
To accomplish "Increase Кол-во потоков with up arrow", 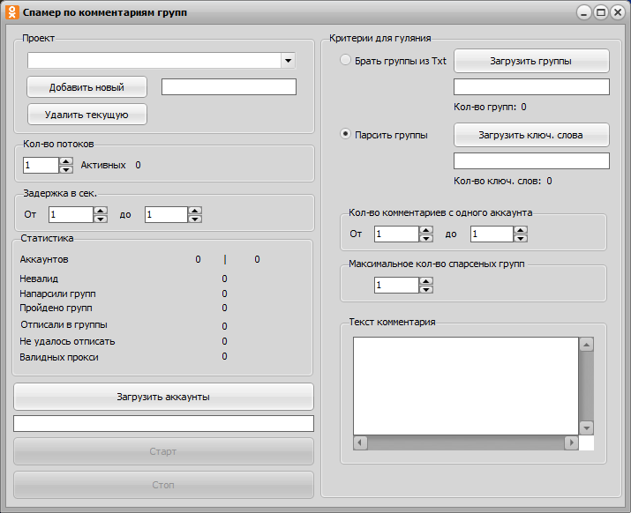I will [66, 160].
